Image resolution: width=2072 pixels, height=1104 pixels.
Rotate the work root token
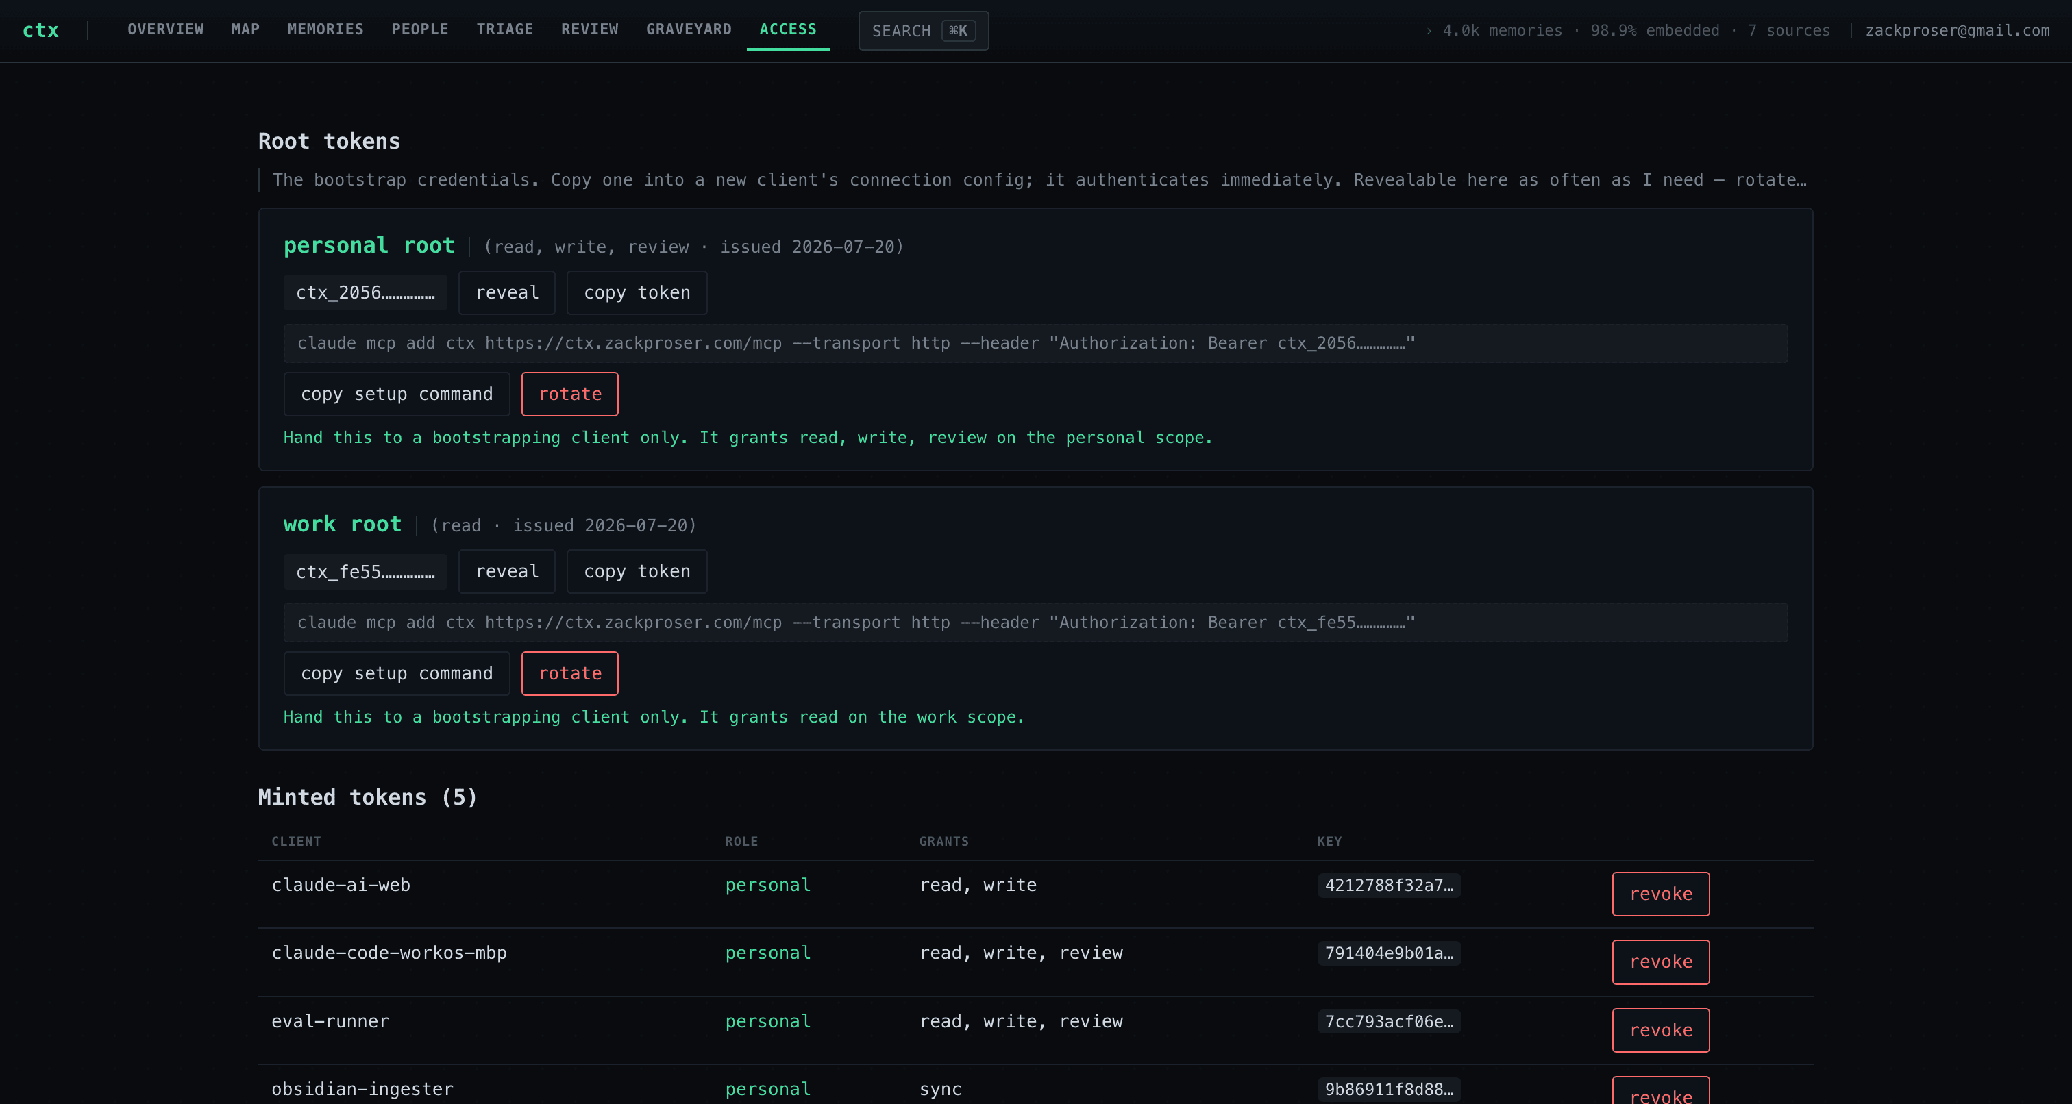[570, 673]
